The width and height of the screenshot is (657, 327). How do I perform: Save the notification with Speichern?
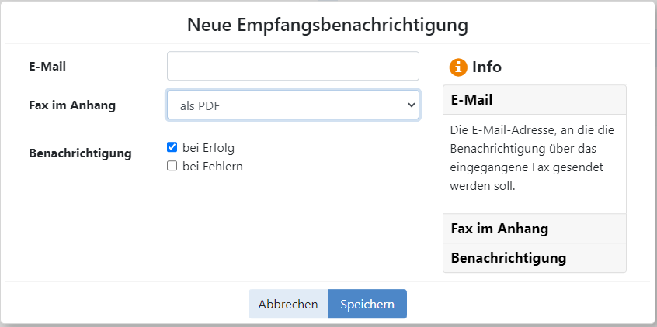(x=367, y=304)
